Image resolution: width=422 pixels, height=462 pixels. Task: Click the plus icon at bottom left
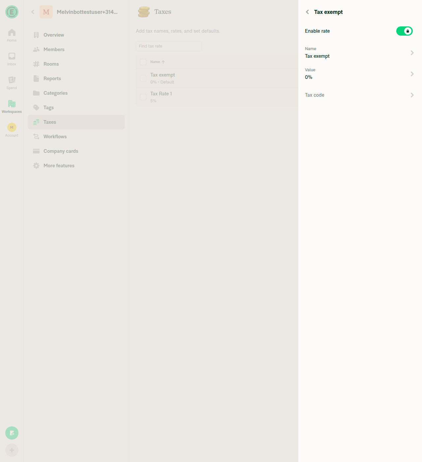tap(12, 450)
